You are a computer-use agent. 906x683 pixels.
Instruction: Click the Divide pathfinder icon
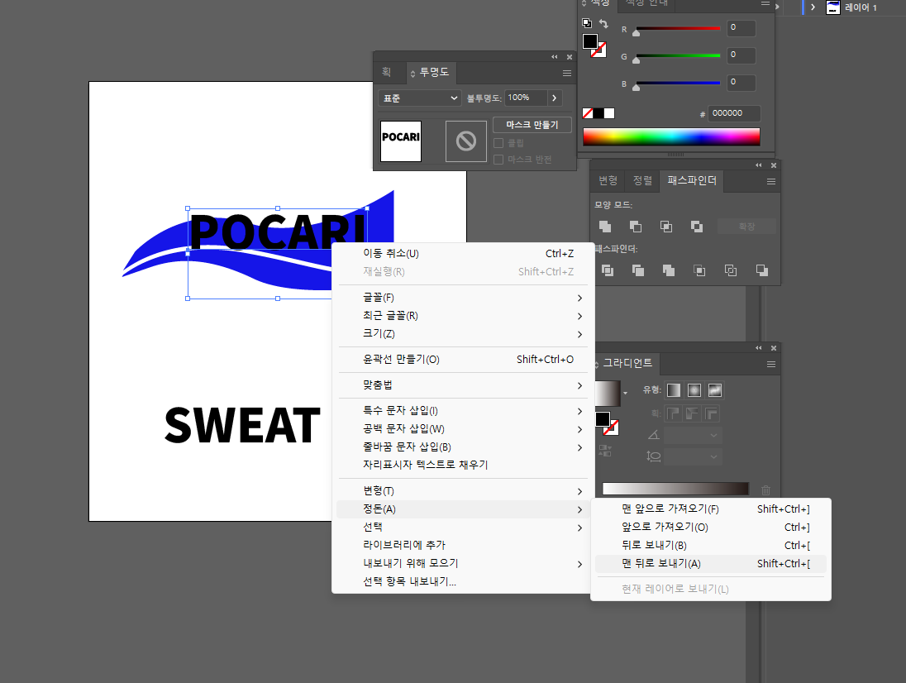608,270
